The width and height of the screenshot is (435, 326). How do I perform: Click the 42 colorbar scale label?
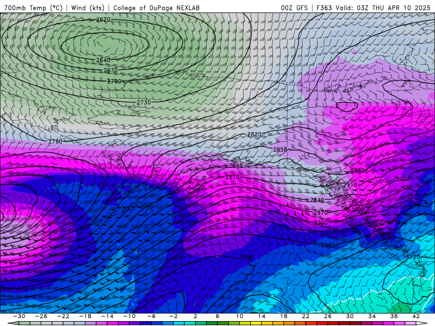tap(416, 316)
